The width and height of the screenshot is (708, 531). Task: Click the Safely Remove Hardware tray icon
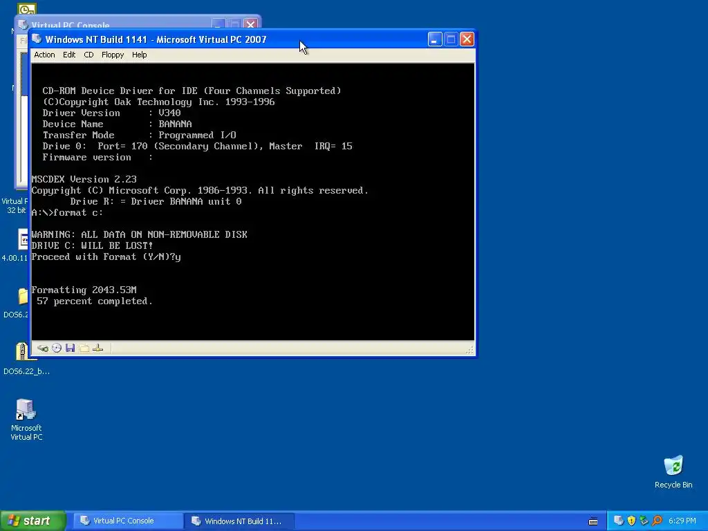[644, 521]
